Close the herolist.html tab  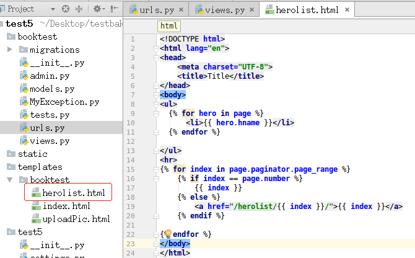347,10
